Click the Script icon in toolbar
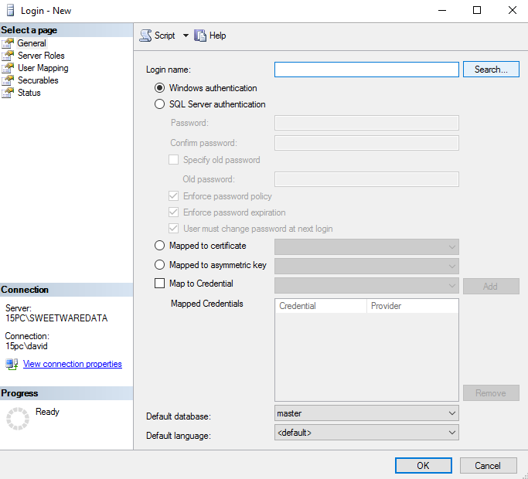The width and height of the screenshot is (528, 479). (145, 36)
